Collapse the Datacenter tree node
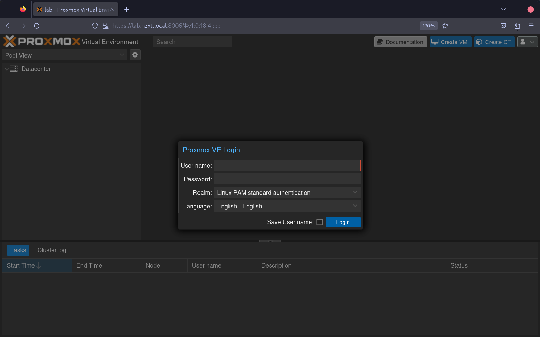 pyautogui.click(x=6, y=69)
